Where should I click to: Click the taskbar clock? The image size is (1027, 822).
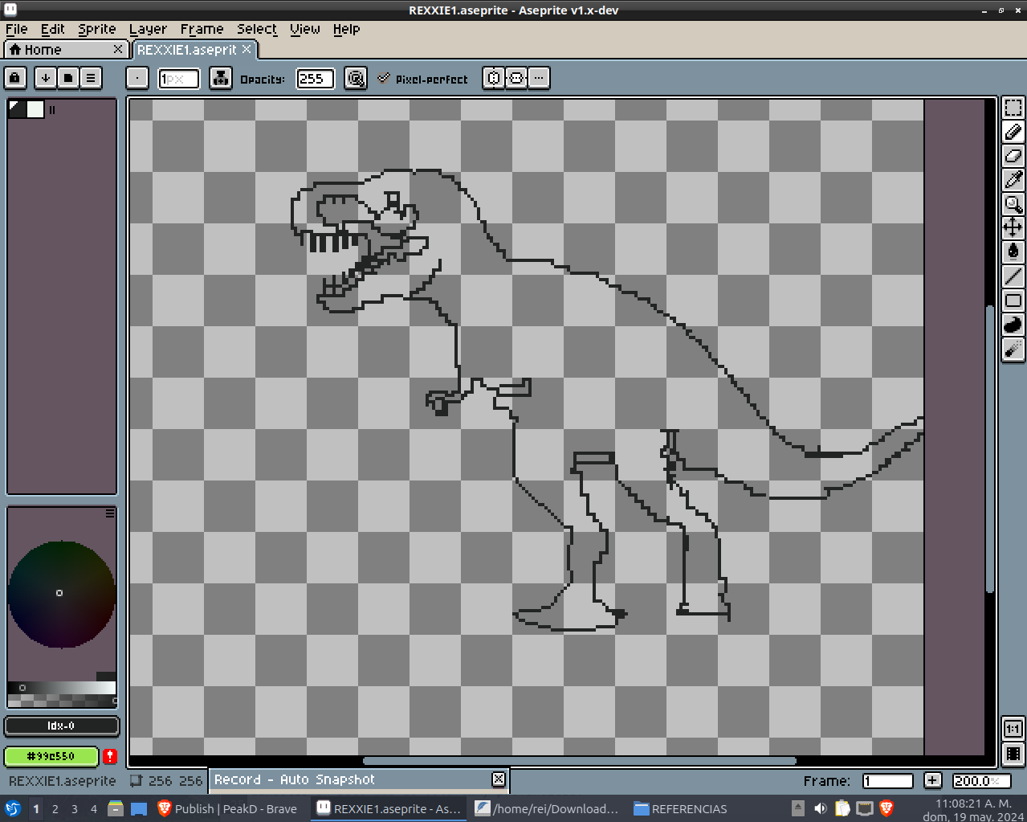pos(973,810)
